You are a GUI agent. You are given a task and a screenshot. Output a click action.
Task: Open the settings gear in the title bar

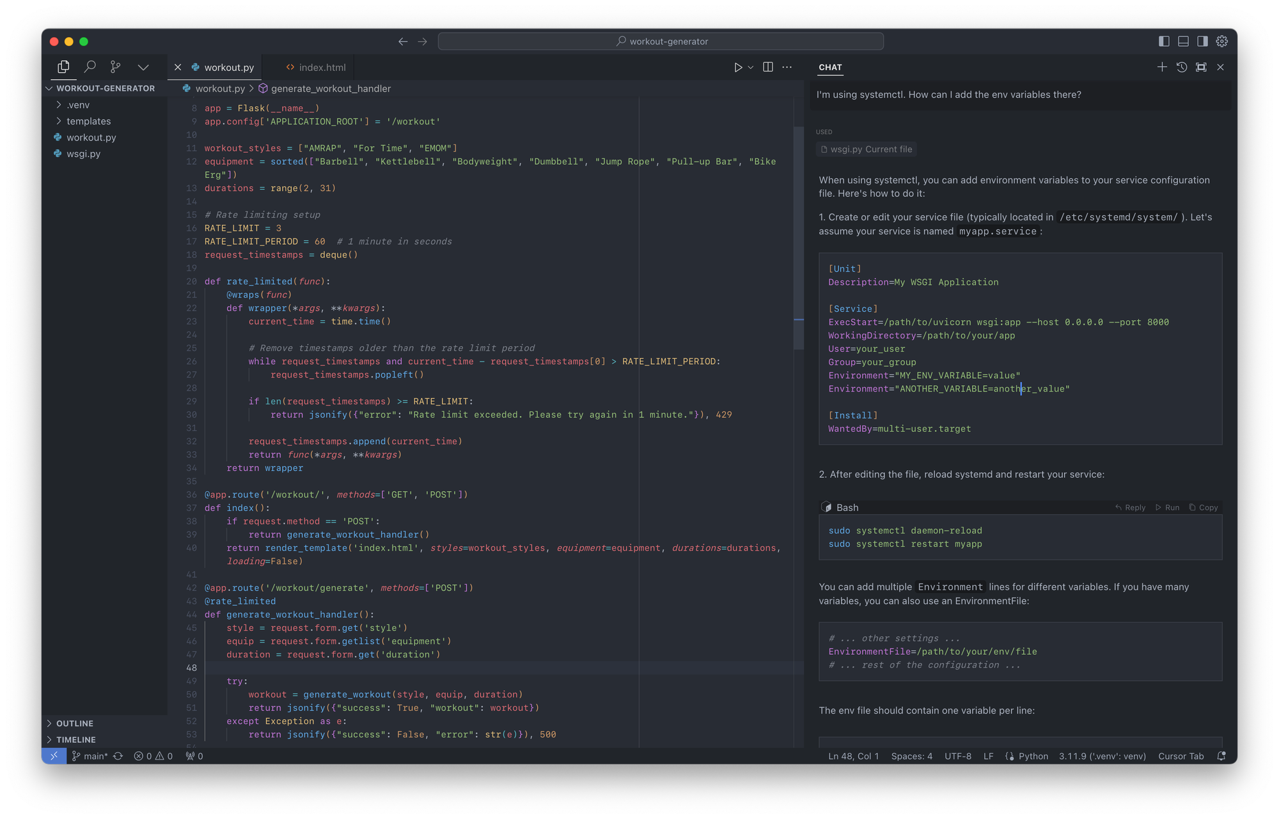tap(1222, 41)
